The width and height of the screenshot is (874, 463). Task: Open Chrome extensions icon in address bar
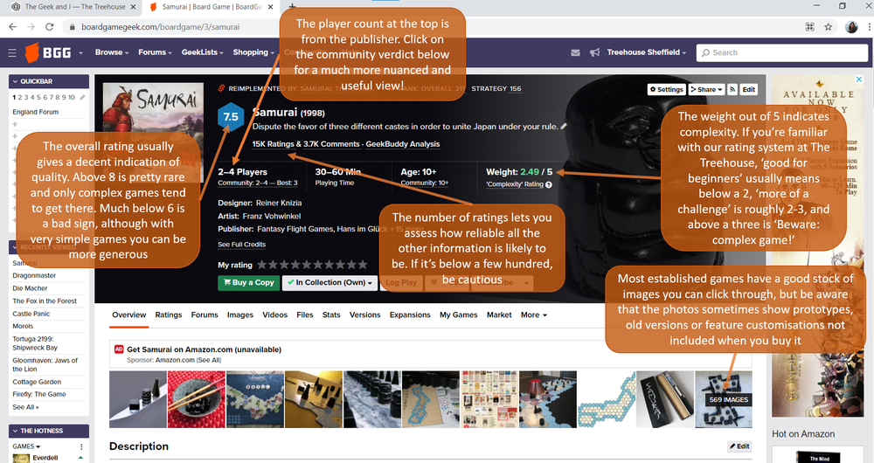(810, 27)
